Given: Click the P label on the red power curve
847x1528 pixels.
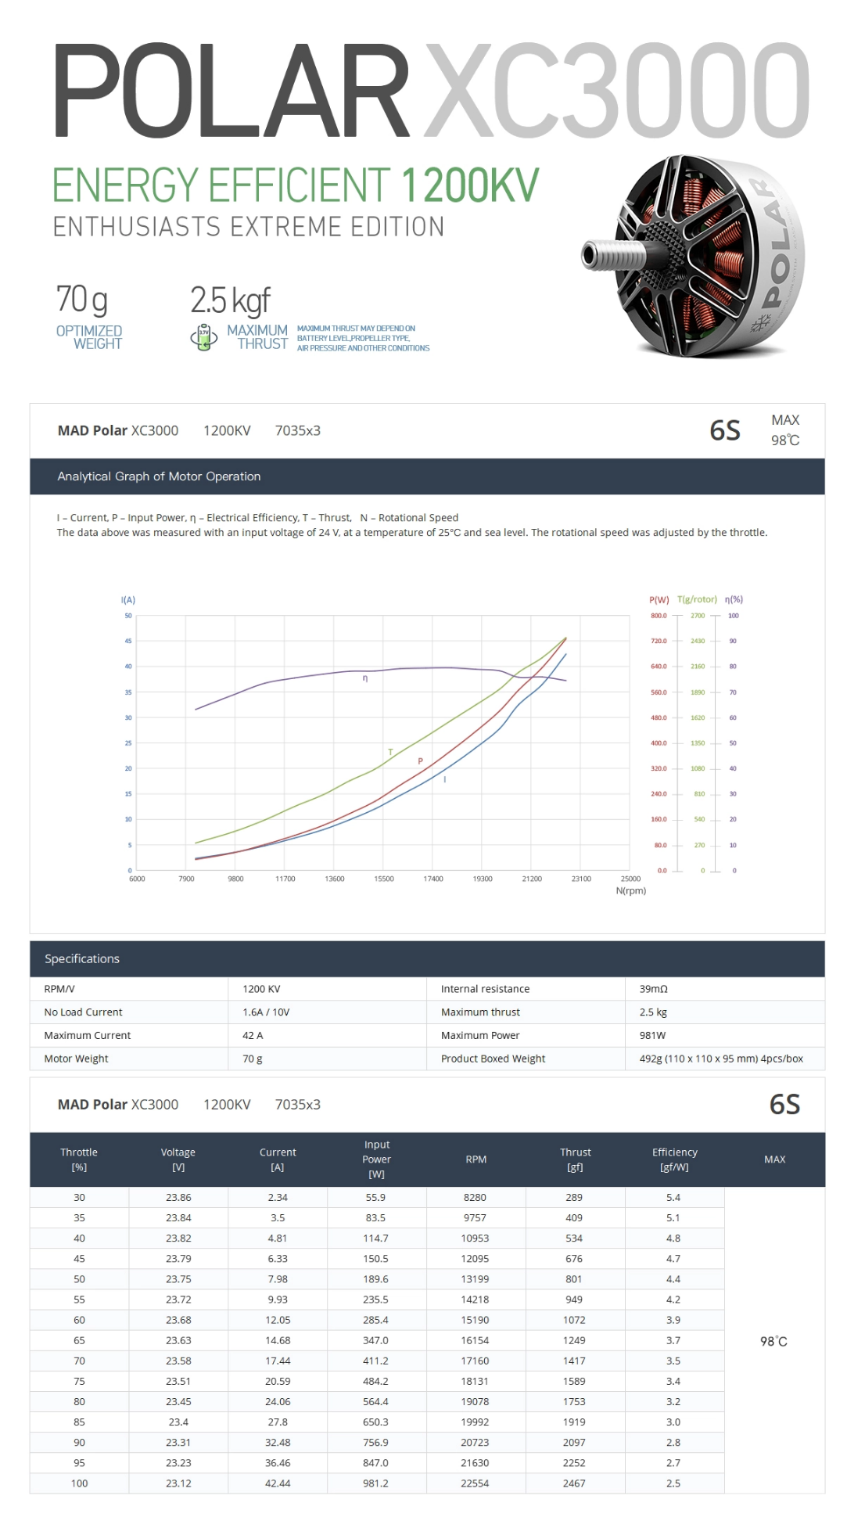Looking at the screenshot, I should 420,760.
